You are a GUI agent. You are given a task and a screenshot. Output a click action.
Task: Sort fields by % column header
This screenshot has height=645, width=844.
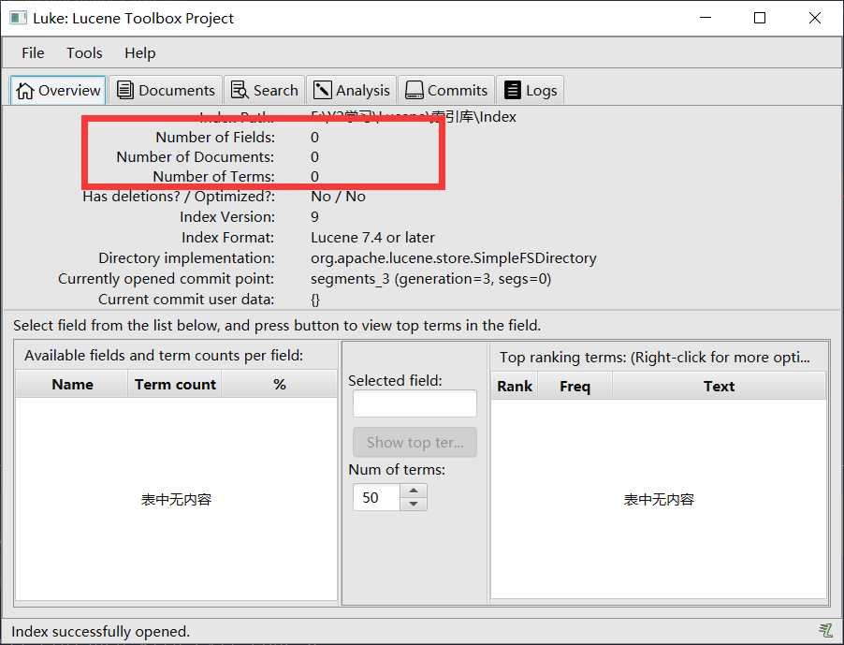[x=280, y=385]
